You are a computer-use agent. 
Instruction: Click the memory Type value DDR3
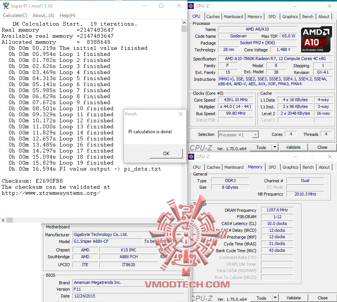(x=230, y=181)
